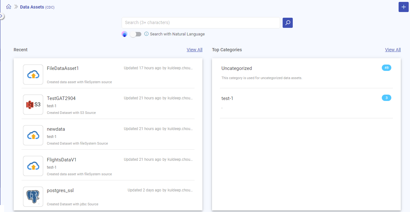Click the magnifier search button
Viewport: 410px width, 212px height.
coord(287,23)
